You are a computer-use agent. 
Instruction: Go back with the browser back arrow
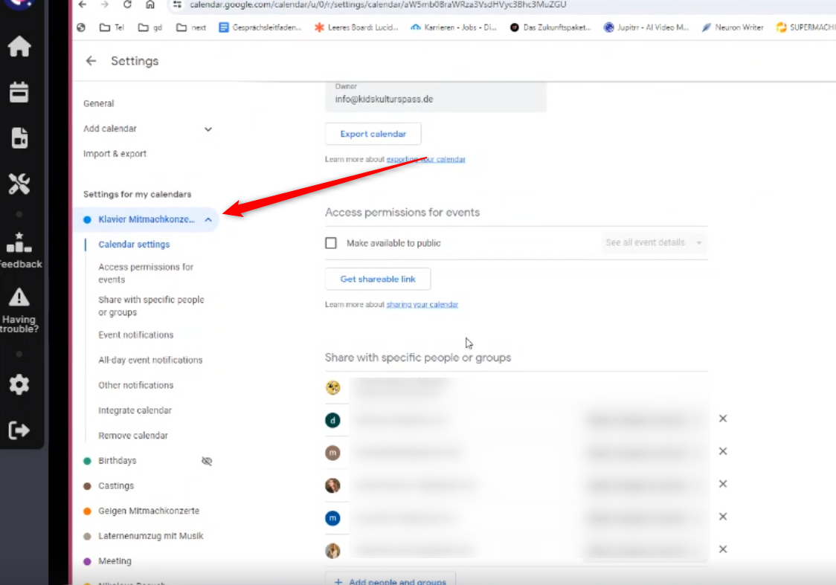(82, 4)
